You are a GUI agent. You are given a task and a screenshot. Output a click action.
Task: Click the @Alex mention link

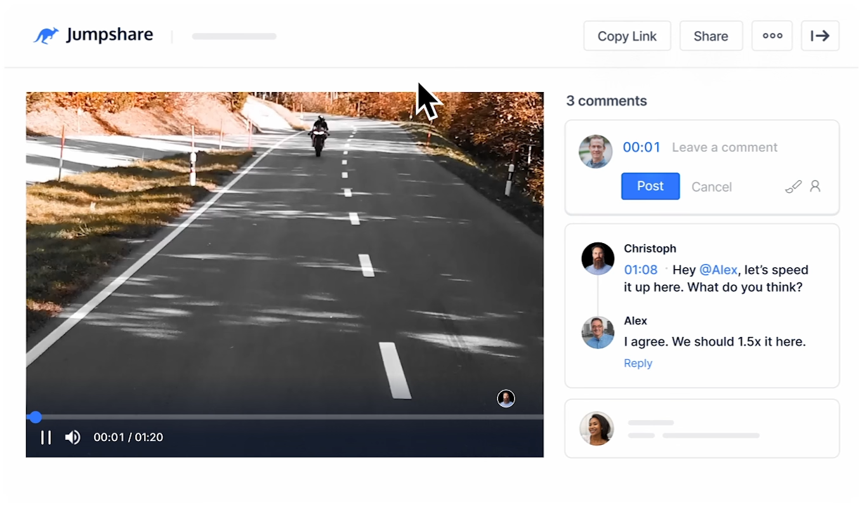click(718, 270)
